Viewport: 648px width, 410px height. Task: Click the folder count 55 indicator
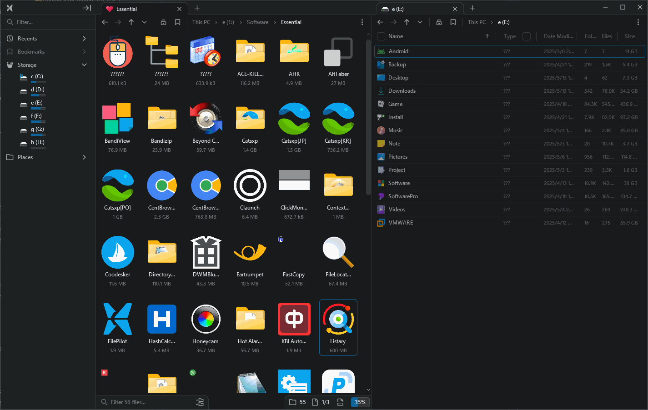297,402
